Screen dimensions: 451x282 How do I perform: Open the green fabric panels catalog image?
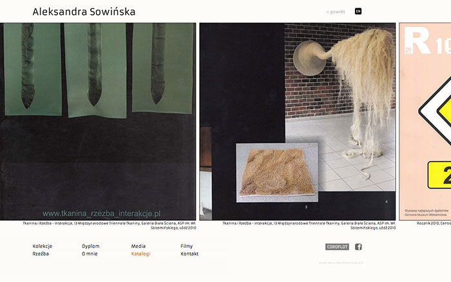tap(98, 121)
